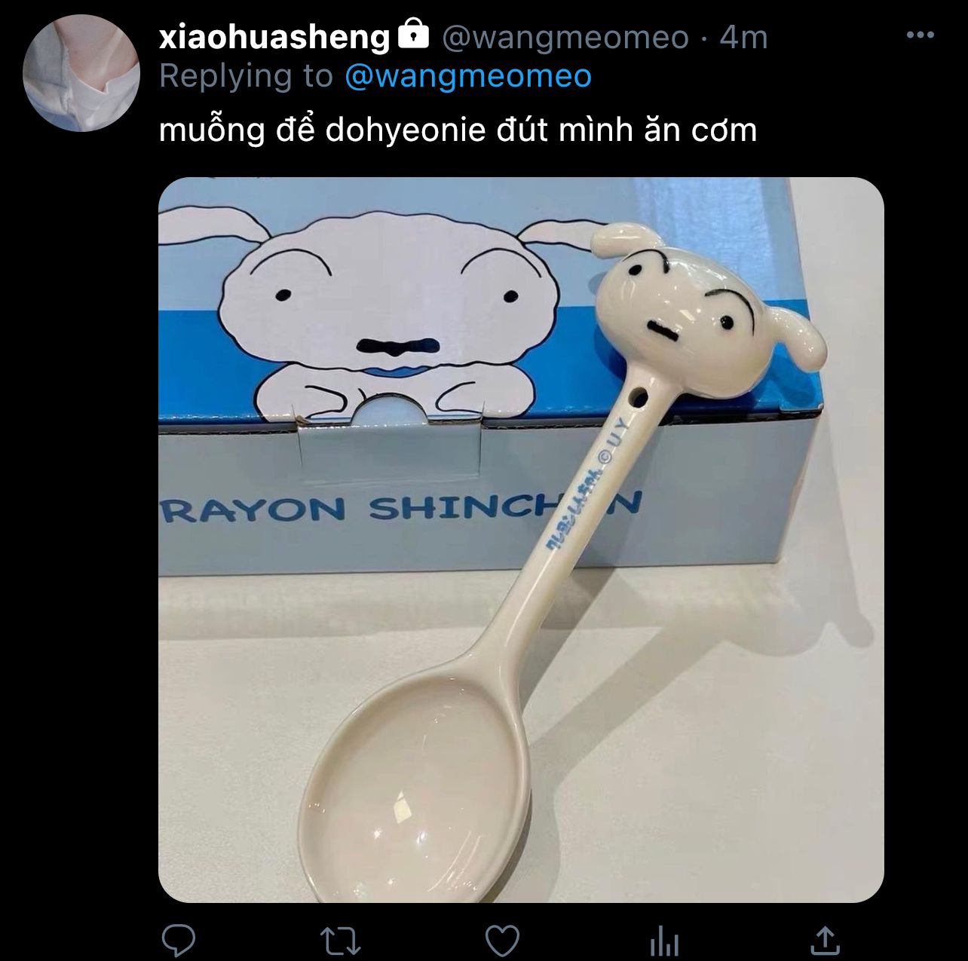
Task: Like the tweet with the heart icon
Action: coord(502,941)
